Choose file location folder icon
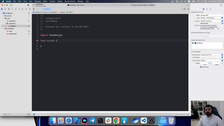Image resolution: width=224 pixels, height=126 pixels. click(x=222, y=23)
